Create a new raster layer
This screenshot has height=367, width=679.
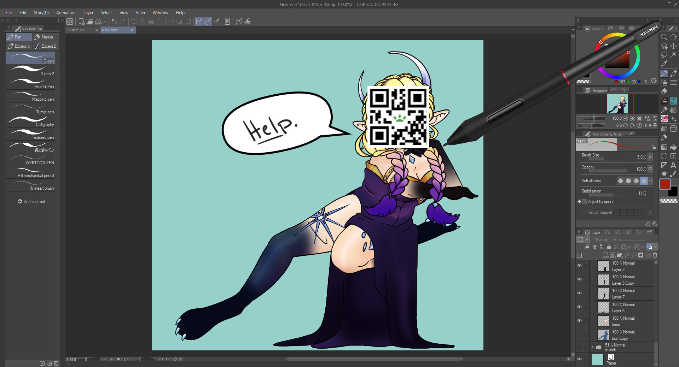click(605, 255)
